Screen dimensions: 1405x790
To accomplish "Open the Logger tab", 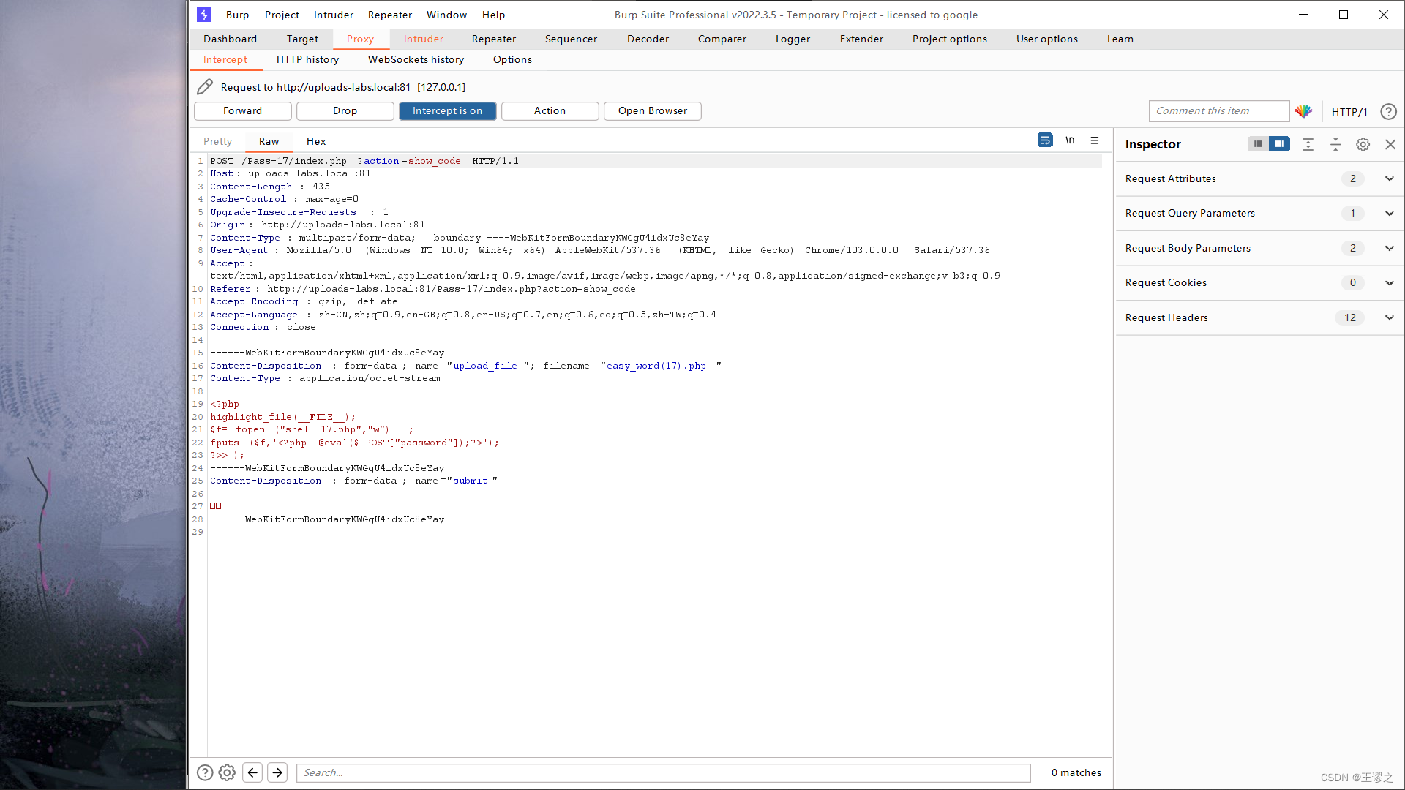I will (x=793, y=39).
